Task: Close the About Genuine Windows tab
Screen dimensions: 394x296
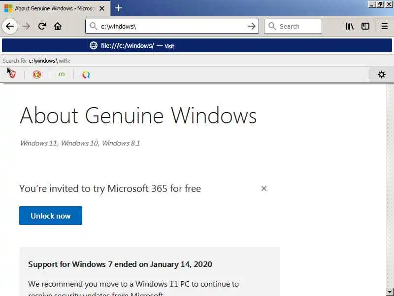Action: pos(102,8)
